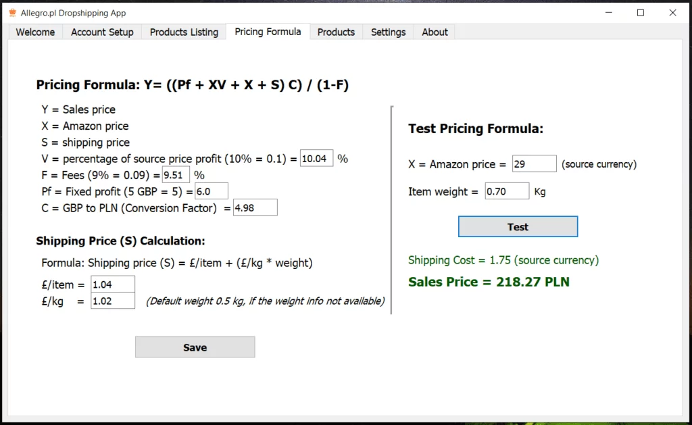Click the test Amazon price field
The width and height of the screenshot is (692, 425).
[534, 164]
